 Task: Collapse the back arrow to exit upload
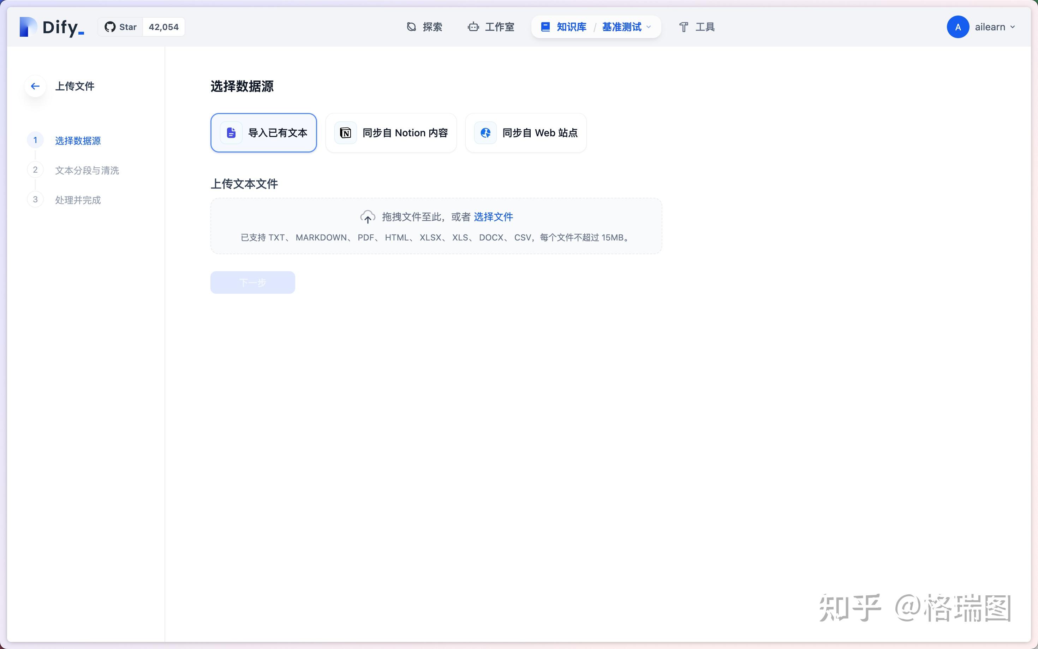click(x=35, y=86)
